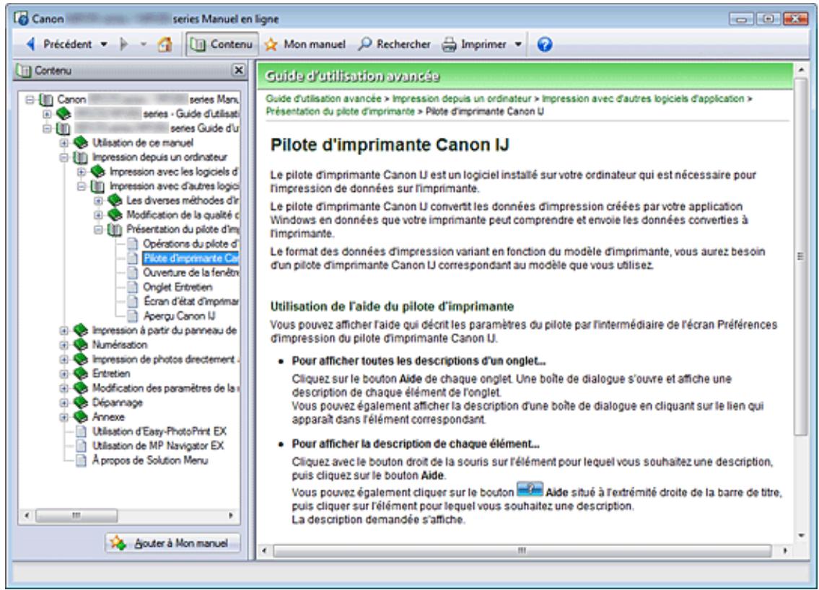Click the Aide title-bar button image
Viewport: 819px width, 590px height.
pyautogui.click(x=530, y=490)
